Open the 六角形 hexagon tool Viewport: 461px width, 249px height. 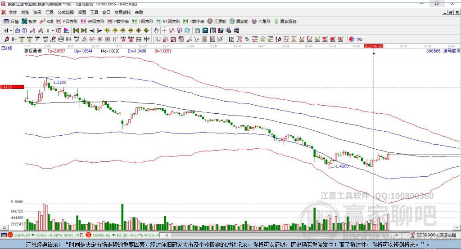point(261,22)
